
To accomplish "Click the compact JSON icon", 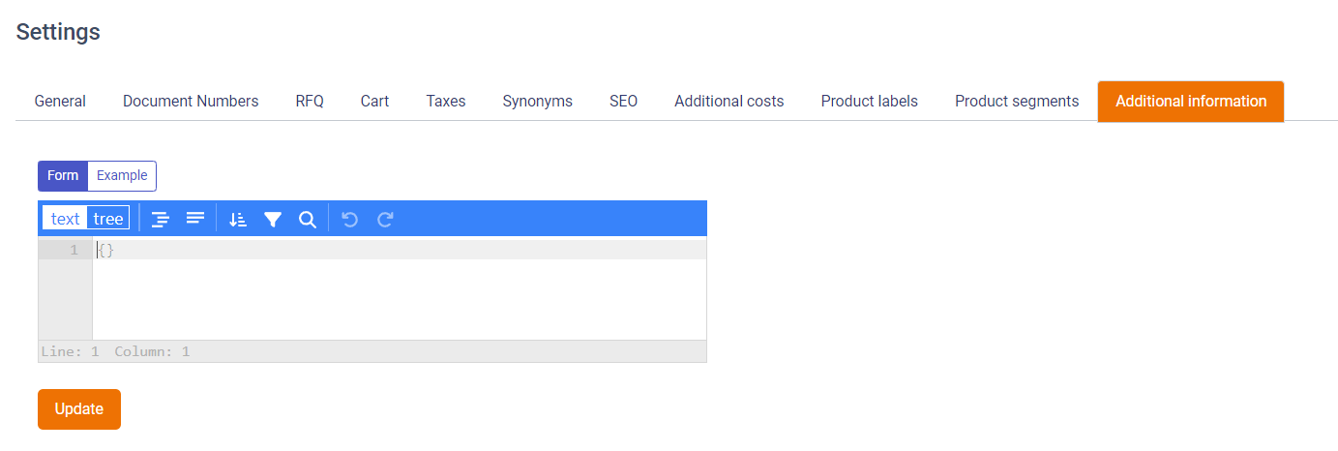I will (195, 219).
